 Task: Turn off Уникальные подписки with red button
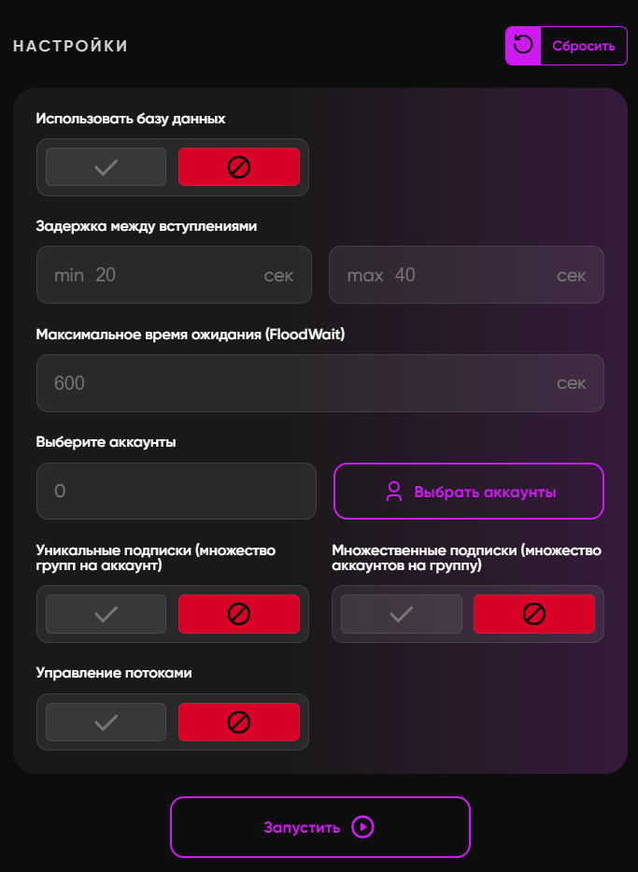(x=239, y=614)
